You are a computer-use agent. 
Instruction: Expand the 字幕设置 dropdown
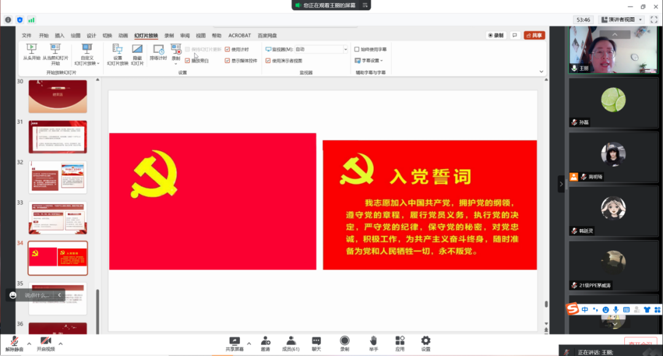369,61
